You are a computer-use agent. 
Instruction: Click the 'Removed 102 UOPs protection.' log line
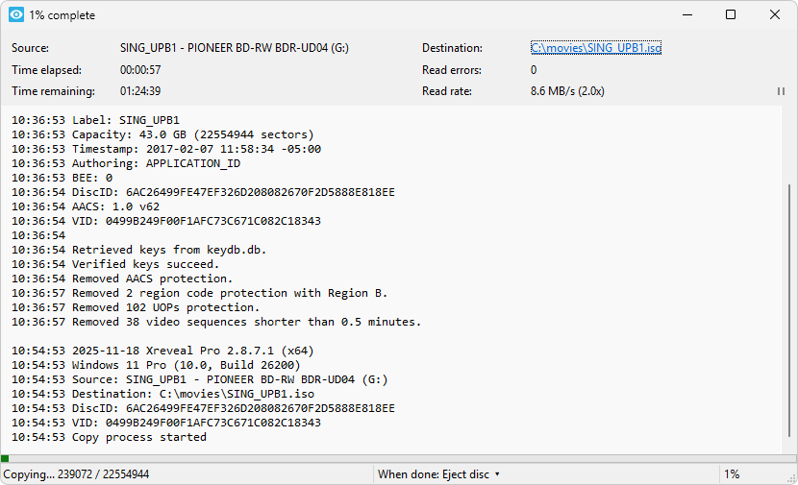[x=165, y=307]
